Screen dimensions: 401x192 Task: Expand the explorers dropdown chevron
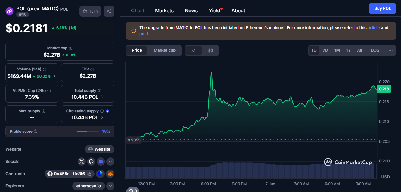(110, 186)
